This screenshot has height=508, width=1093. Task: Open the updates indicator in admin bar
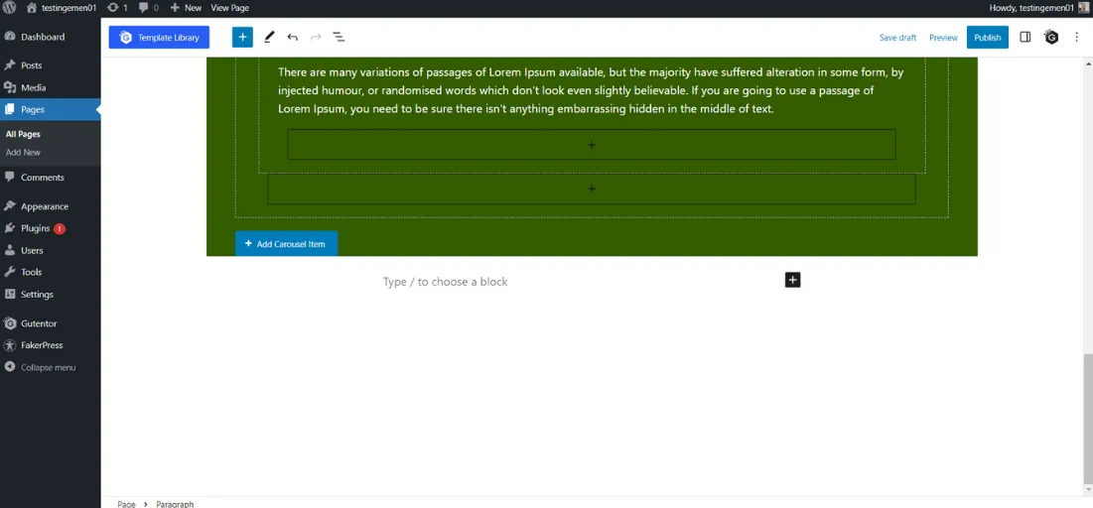click(117, 8)
